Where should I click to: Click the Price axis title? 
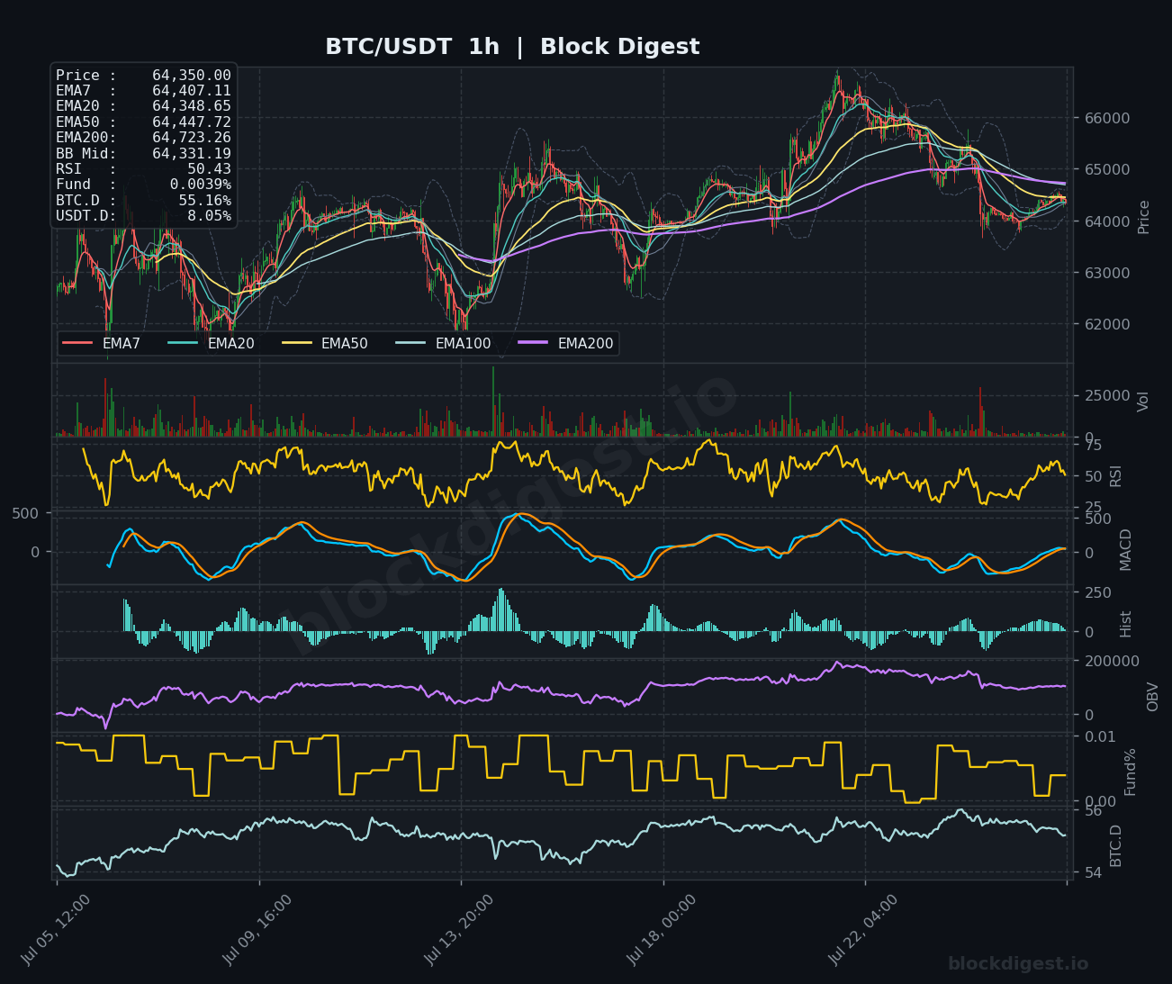pos(1144,217)
